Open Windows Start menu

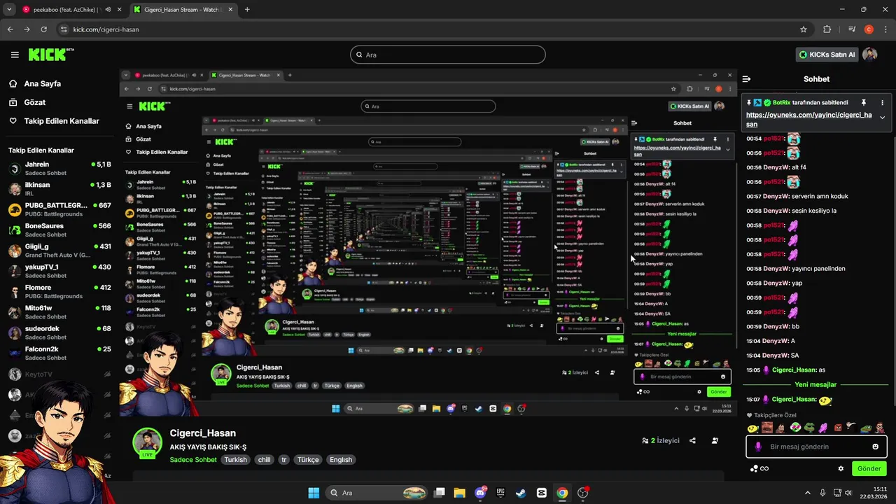click(314, 493)
